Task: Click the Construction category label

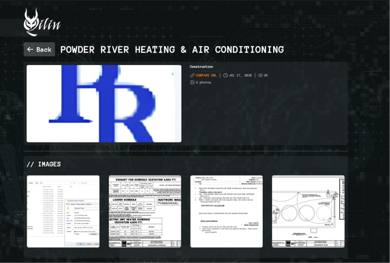Action: click(201, 66)
